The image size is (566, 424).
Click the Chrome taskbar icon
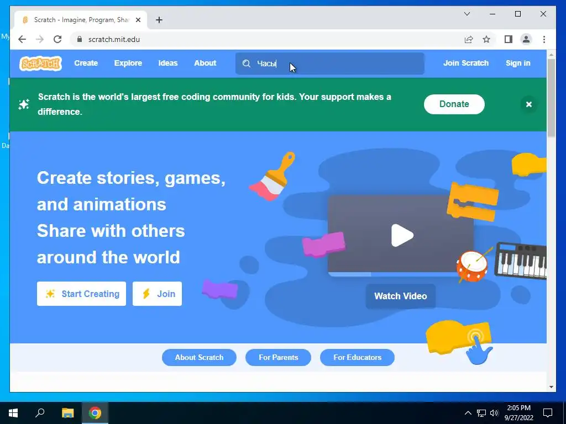click(95, 413)
